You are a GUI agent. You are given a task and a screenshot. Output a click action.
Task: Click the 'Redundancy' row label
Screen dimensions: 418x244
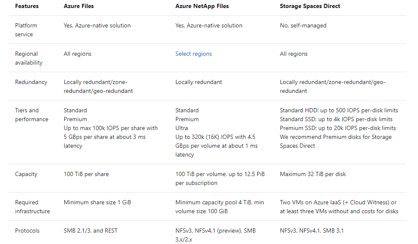tap(31, 82)
